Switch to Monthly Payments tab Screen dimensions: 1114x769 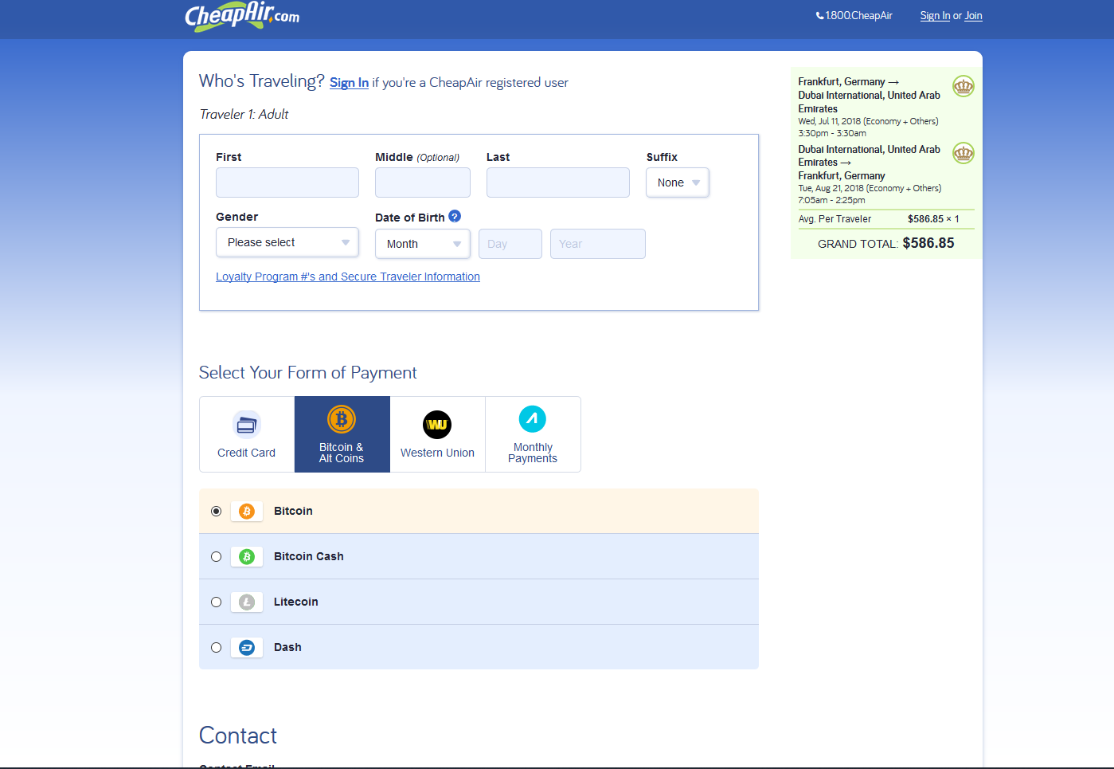534,434
